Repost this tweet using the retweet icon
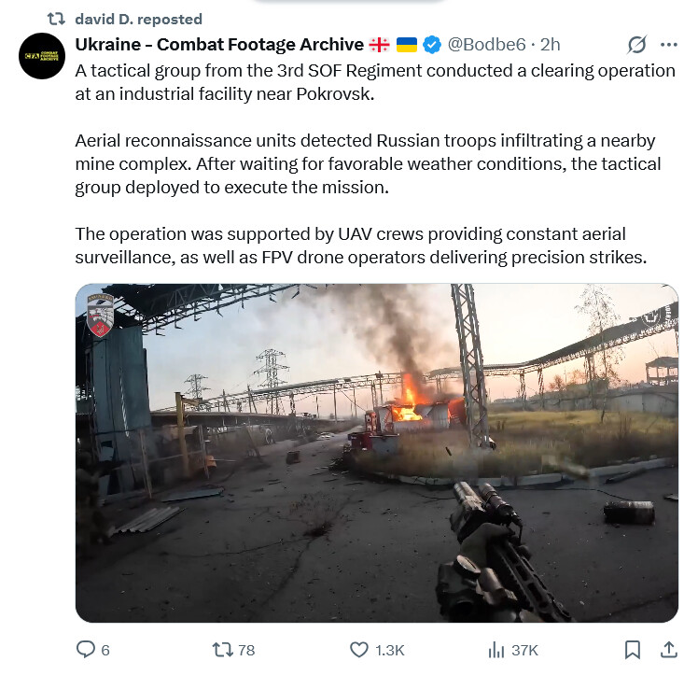The image size is (698, 675). (x=222, y=649)
